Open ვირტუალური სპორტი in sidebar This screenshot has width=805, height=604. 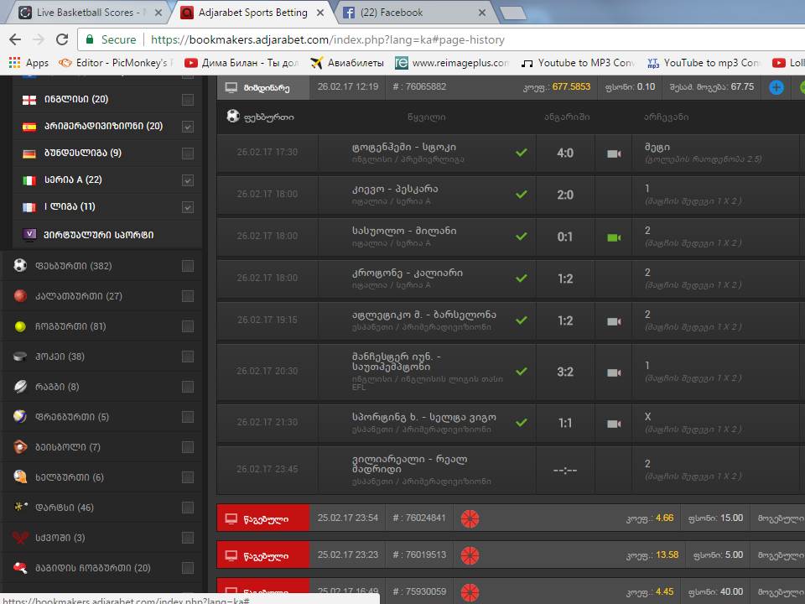pos(98,235)
